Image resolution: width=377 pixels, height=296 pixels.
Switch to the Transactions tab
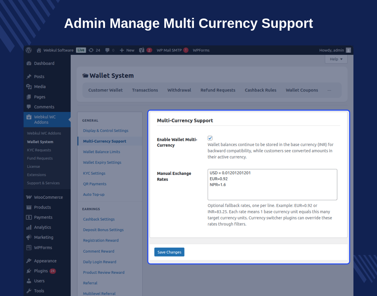coord(145,90)
